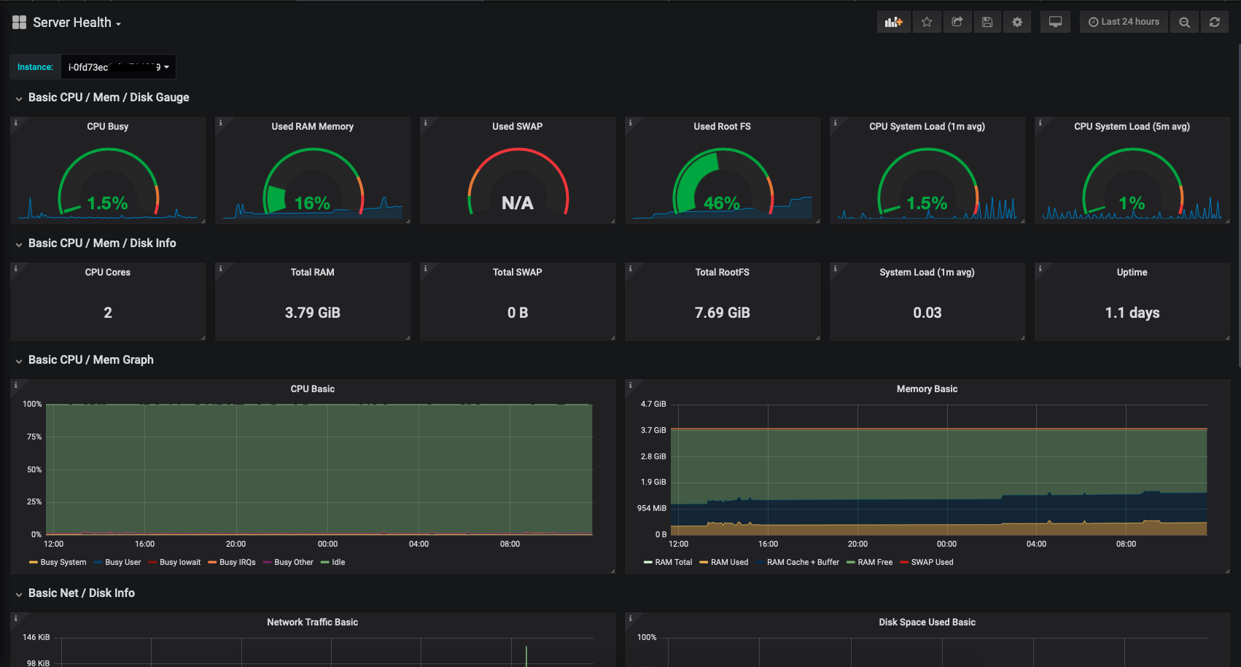Cycle view mode with monitor icon
1241x667 pixels.
coord(1055,22)
